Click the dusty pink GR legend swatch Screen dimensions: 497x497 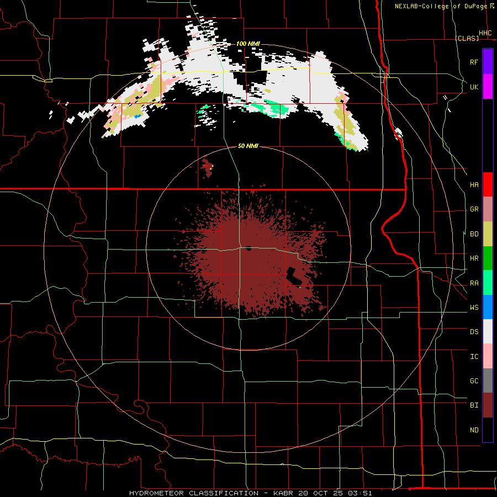coord(488,209)
